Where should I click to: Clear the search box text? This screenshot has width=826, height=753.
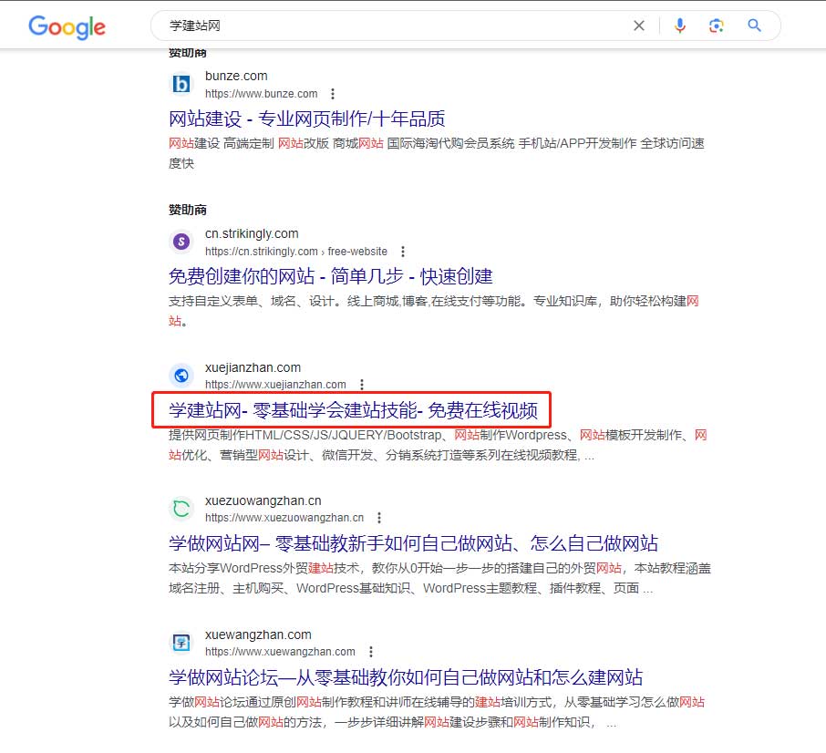(640, 26)
